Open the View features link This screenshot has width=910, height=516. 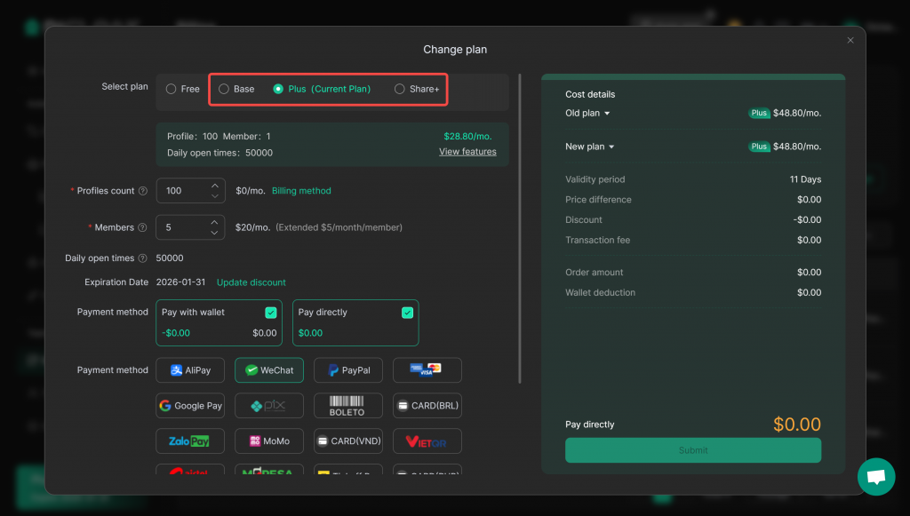tap(467, 152)
